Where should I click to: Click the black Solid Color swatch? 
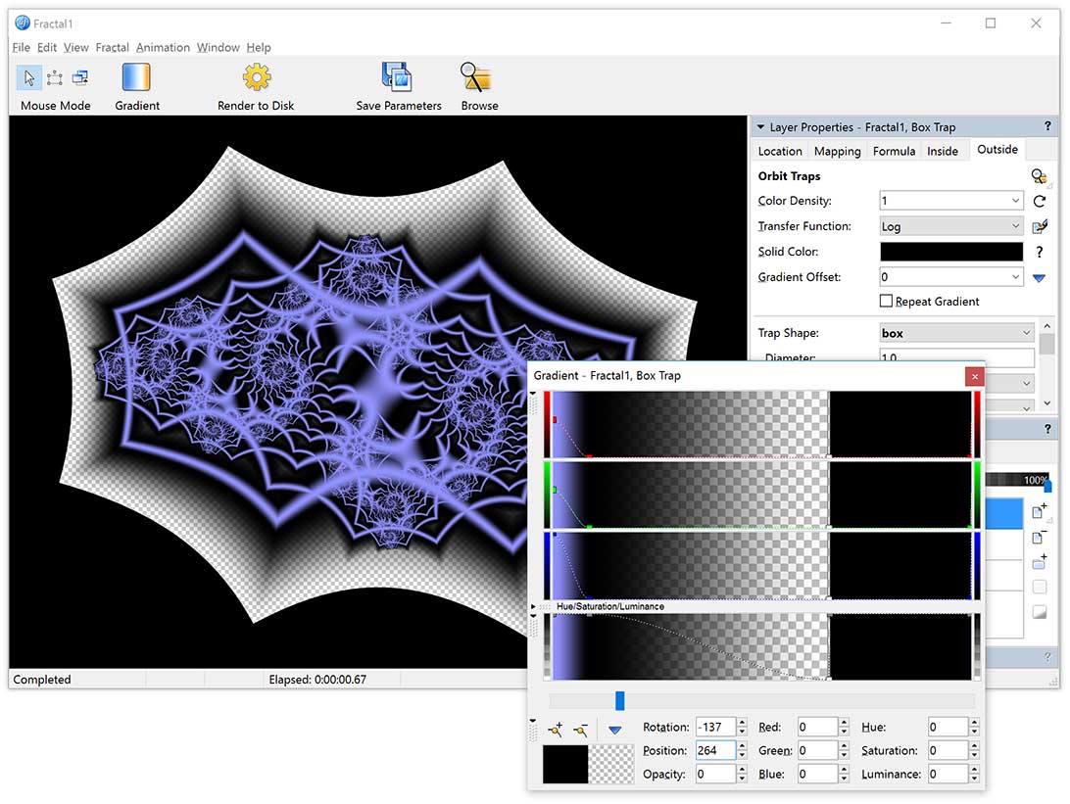point(951,252)
